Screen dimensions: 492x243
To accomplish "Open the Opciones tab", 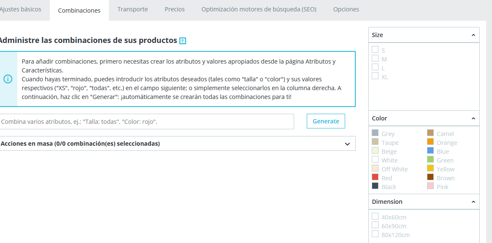I will pyautogui.click(x=346, y=9).
